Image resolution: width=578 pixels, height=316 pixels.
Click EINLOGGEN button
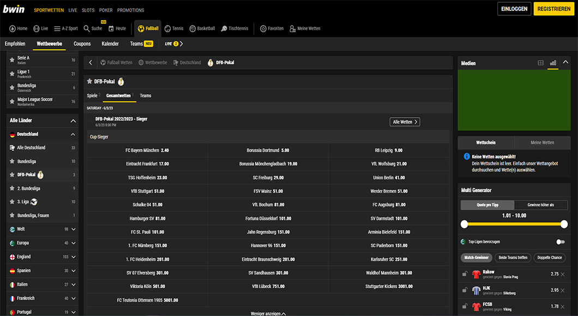tap(514, 9)
